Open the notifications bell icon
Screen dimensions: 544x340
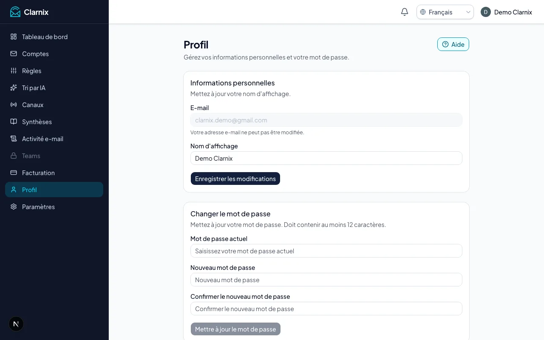(405, 12)
